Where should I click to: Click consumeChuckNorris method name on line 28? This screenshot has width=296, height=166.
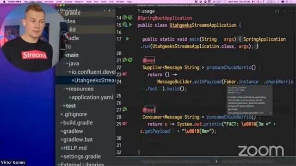229,117
